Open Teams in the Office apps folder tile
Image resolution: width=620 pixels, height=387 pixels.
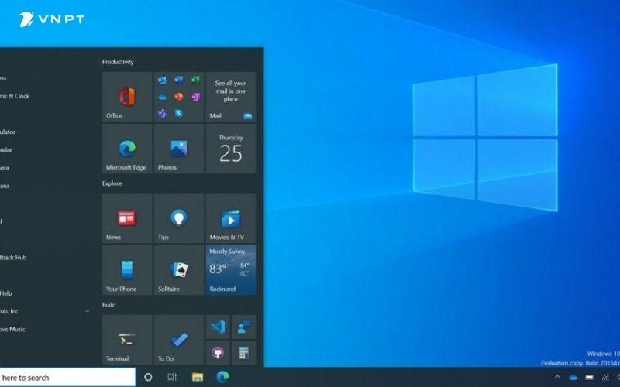point(162,114)
